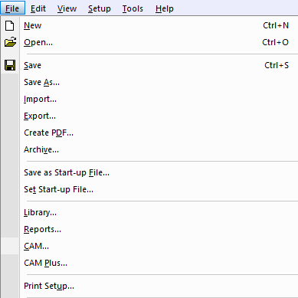Open the View menu
298x298 pixels.
[x=67, y=8]
